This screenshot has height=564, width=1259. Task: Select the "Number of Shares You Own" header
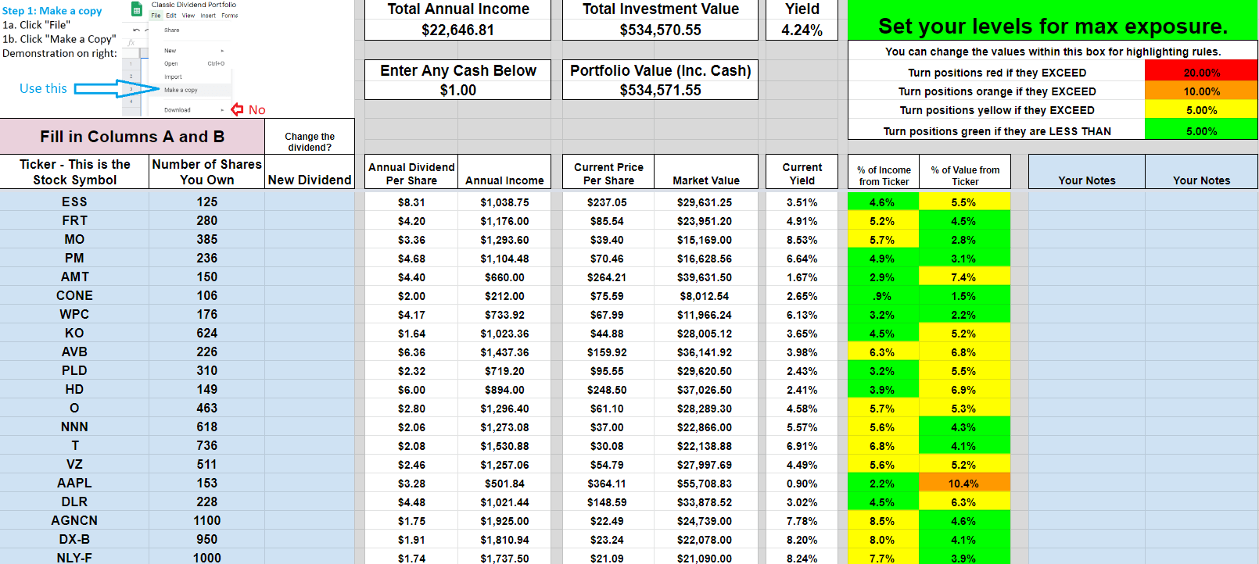point(207,172)
